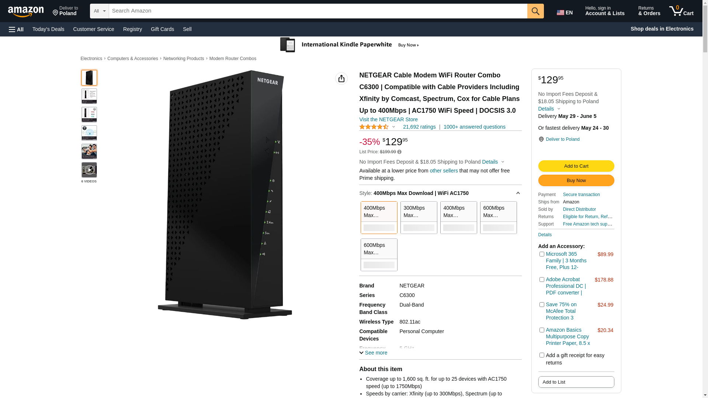Expand the star ratings dropdown arrow

(393, 127)
